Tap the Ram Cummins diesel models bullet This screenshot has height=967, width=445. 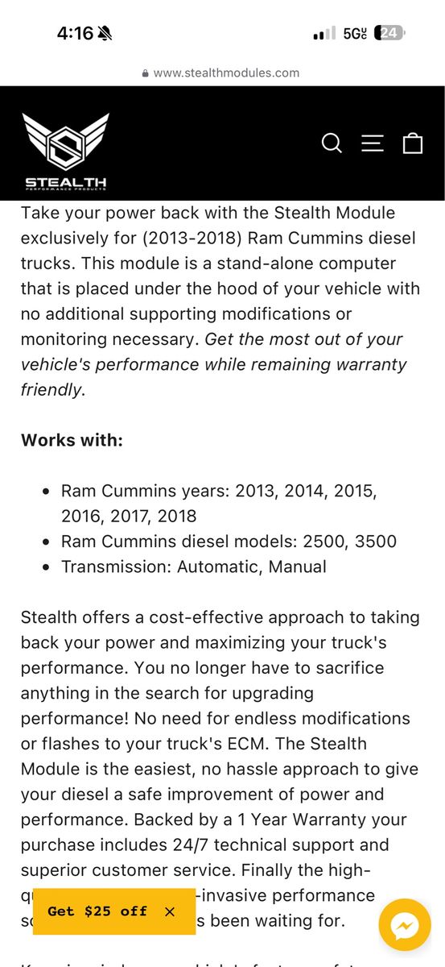pos(229,541)
